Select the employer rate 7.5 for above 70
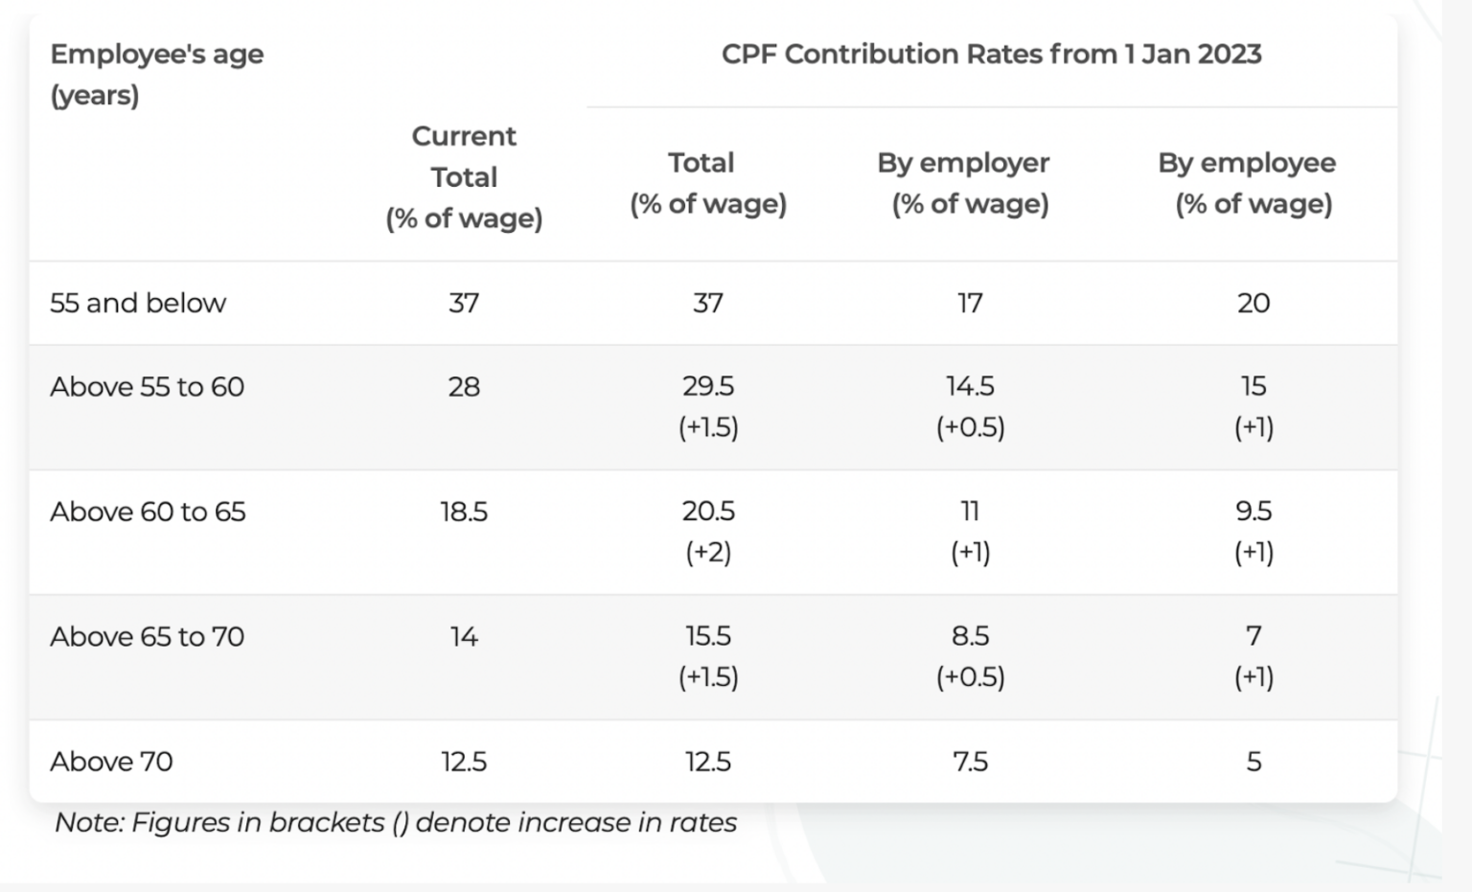The width and height of the screenshot is (1472, 892). pyautogui.click(x=970, y=762)
